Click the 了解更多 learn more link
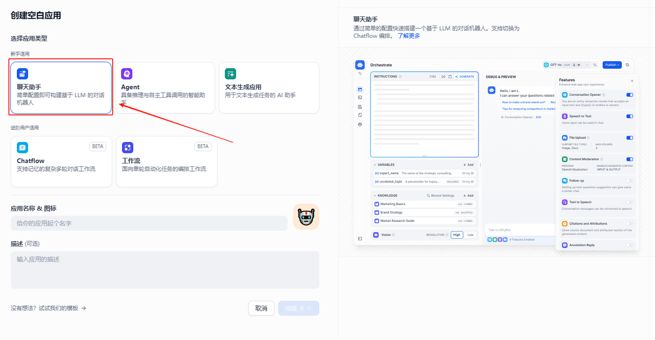 pyautogui.click(x=409, y=36)
